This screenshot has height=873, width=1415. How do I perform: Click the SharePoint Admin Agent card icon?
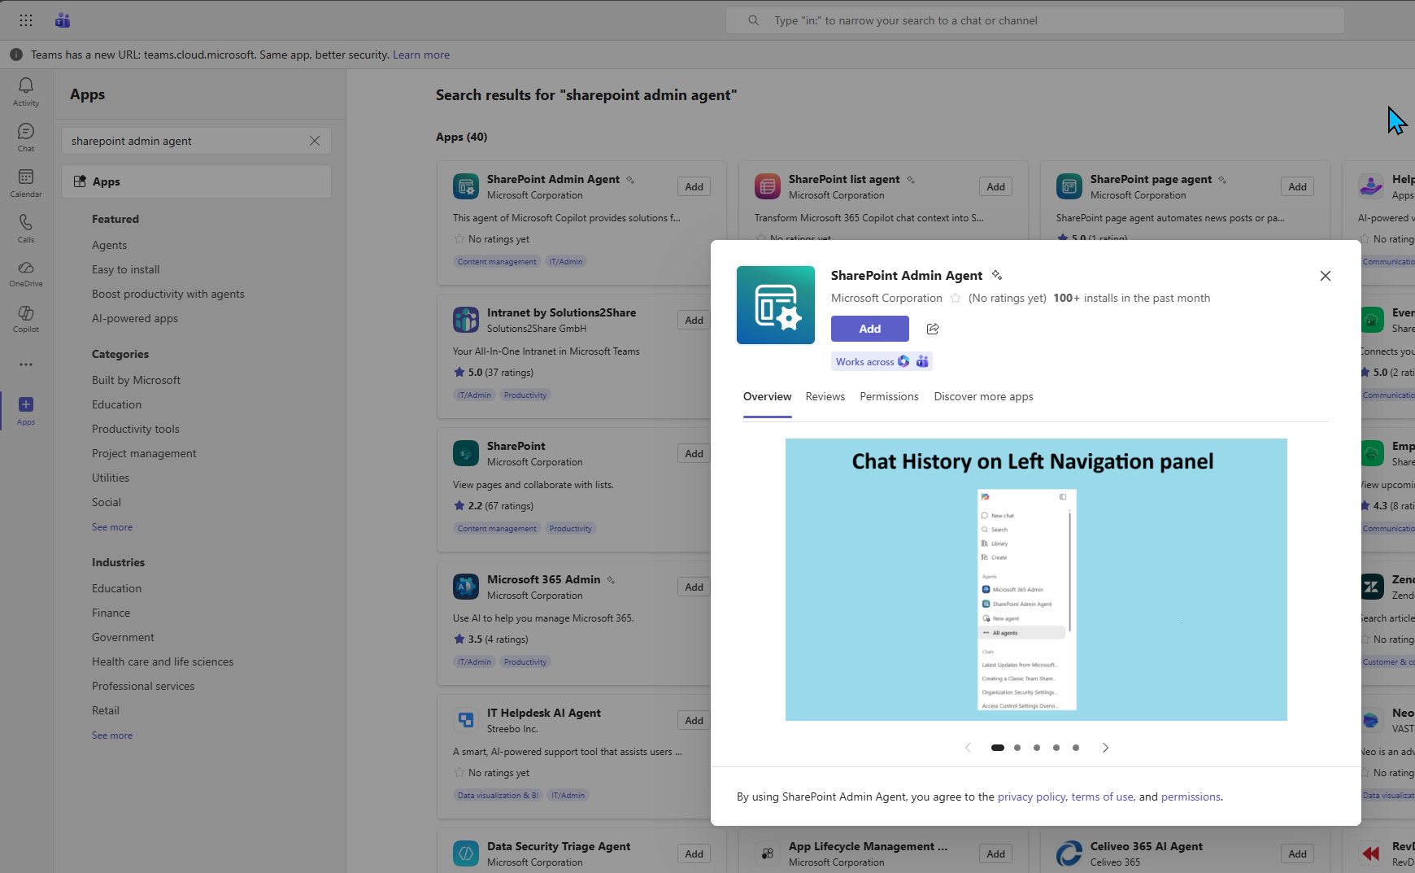[x=466, y=186]
